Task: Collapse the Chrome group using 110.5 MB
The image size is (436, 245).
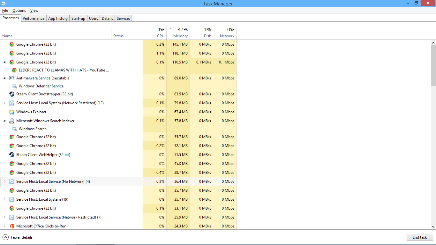Action: click(x=4, y=62)
